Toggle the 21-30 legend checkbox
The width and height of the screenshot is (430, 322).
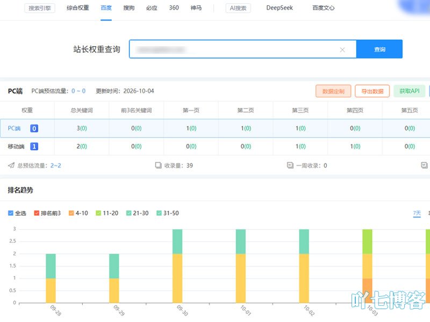click(128, 213)
